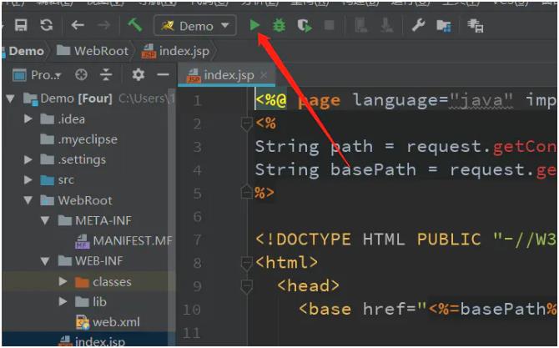
Task: Toggle code fold at the head tag
Action: (x=247, y=286)
